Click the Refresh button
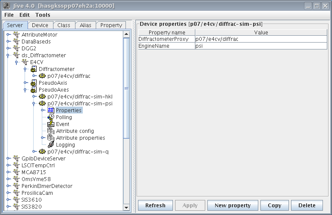 tap(155, 205)
